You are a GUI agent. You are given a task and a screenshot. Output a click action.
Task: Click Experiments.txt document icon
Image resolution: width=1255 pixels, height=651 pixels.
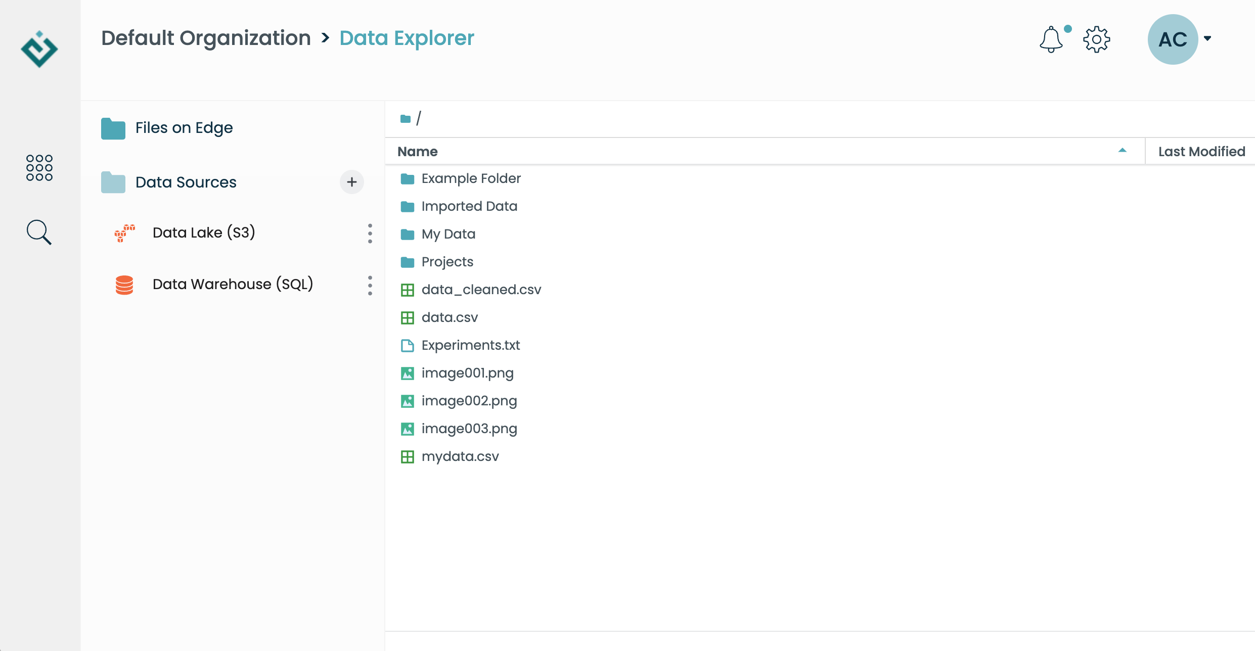click(408, 346)
